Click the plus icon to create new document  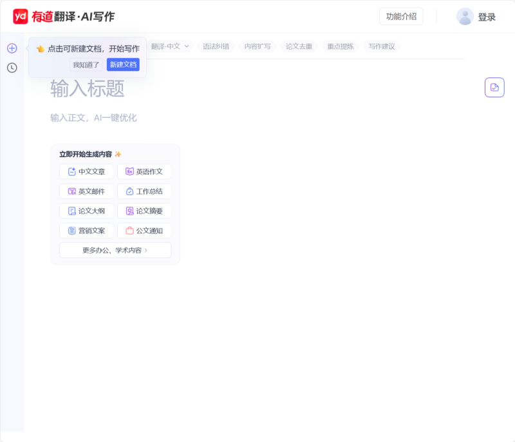click(x=12, y=48)
